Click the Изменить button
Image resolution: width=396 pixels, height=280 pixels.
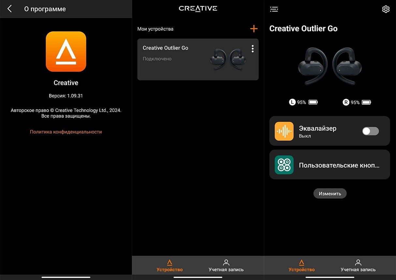330,194
